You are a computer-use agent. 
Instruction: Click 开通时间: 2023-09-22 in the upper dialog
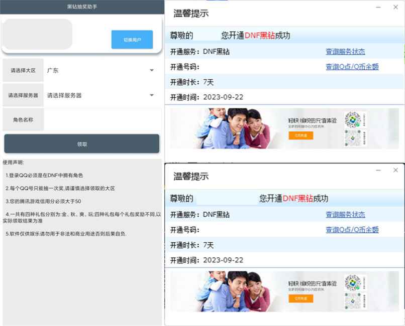207,97
